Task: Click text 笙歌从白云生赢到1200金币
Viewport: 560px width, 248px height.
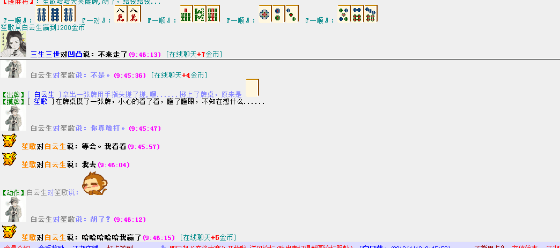Action: point(42,27)
